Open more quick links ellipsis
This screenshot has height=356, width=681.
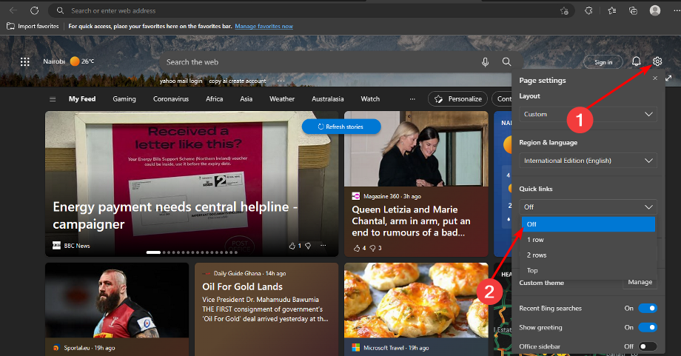pos(281,81)
